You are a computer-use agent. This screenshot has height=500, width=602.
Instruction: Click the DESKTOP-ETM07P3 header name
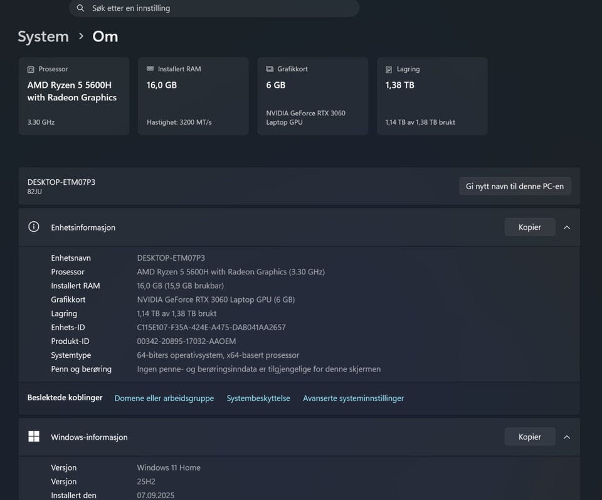[x=61, y=182]
